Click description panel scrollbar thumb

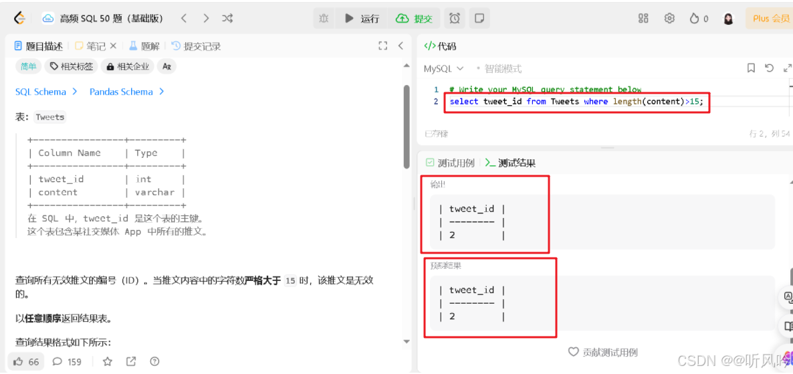point(407,126)
